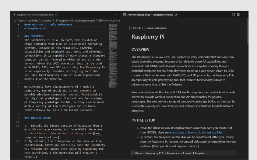The height and width of the screenshot is (160, 257).
Task: Click the Show Source icon in preview toolbar
Action: click(233, 15)
